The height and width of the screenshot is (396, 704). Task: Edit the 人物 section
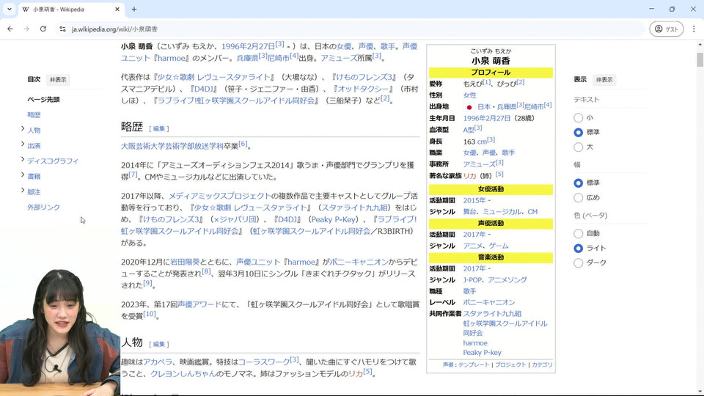point(159,344)
